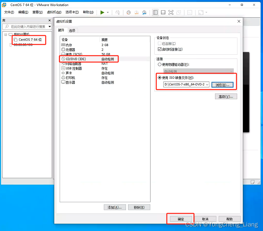
Task: Open the library search dropdown arrow
Action: [50, 27]
